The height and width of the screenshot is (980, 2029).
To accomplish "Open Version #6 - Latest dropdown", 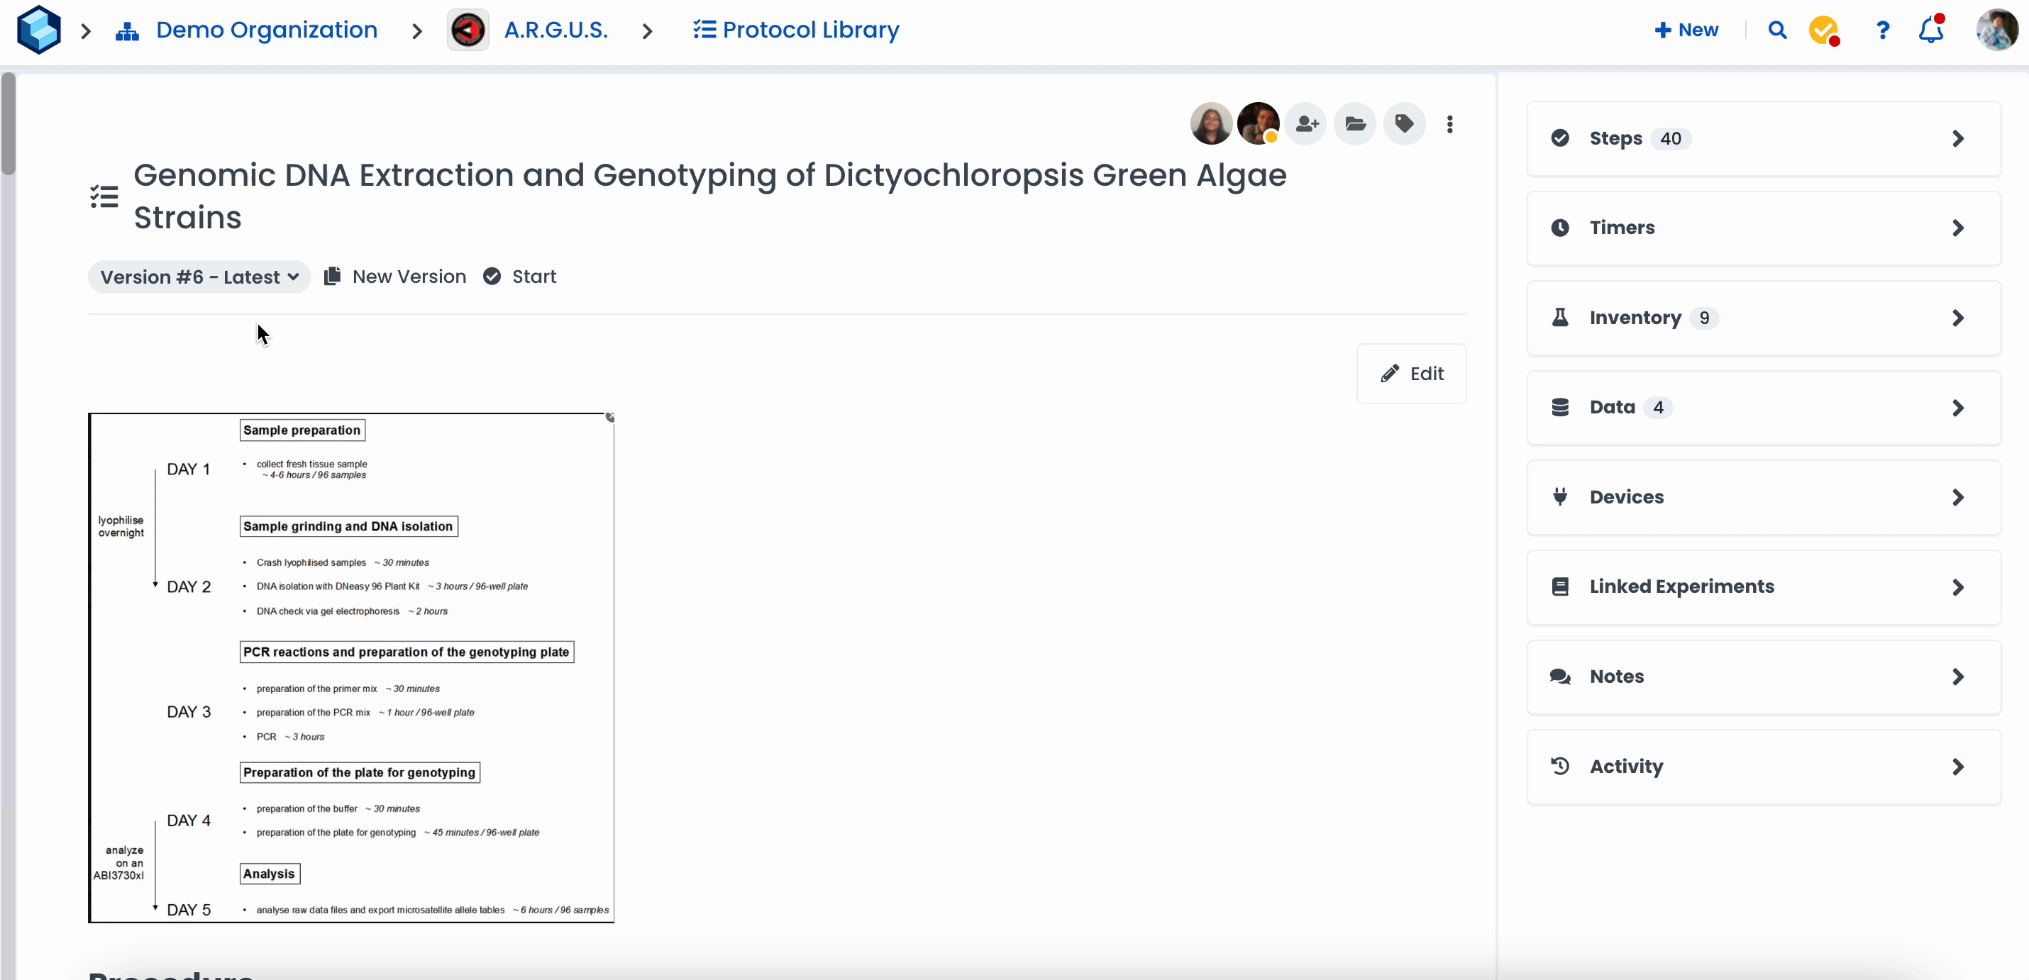I will pyautogui.click(x=199, y=277).
